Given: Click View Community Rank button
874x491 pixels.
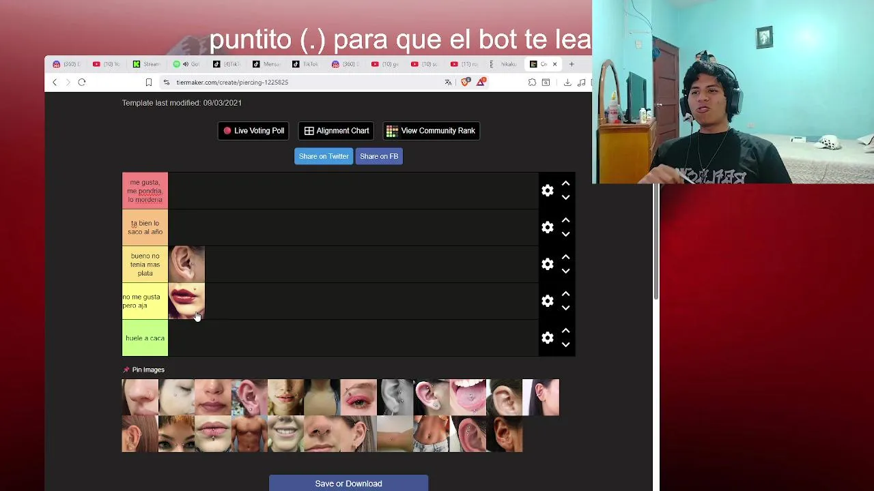Looking at the screenshot, I should (x=431, y=131).
